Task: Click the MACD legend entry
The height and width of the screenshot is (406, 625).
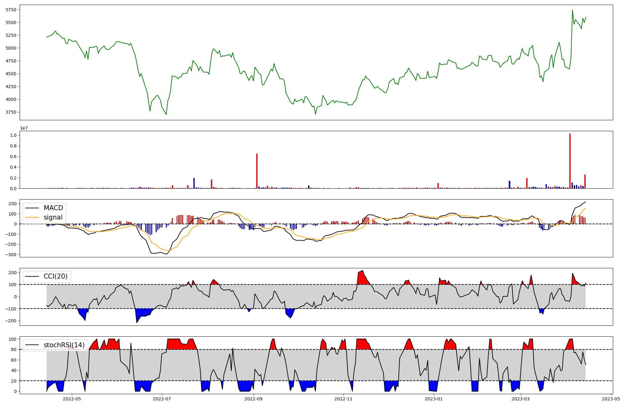Action: (x=53, y=208)
